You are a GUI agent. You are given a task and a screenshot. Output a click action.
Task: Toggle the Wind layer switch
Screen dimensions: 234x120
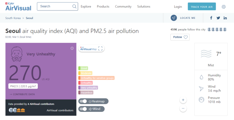tap(83, 109)
